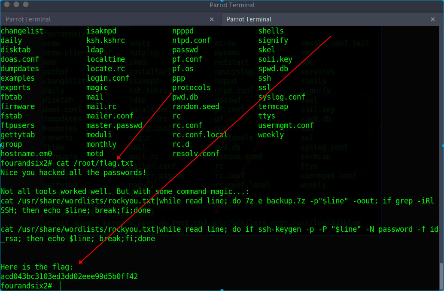This screenshot has height=291, width=444.
Task: Click 'master.passwd' file name
Action: pos(114,125)
